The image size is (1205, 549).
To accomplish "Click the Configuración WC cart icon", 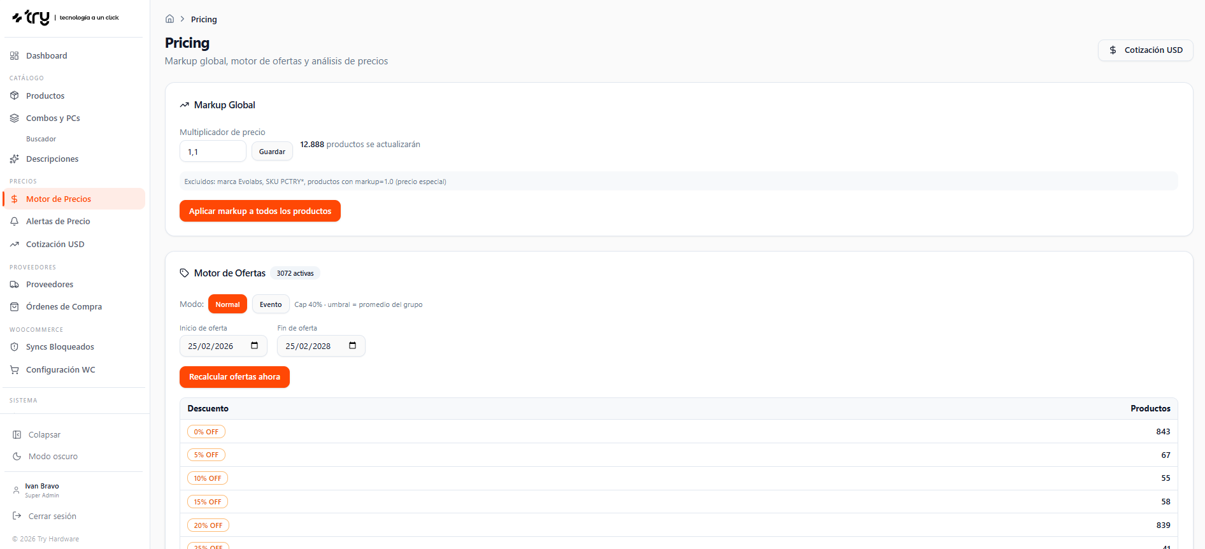I will point(15,370).
